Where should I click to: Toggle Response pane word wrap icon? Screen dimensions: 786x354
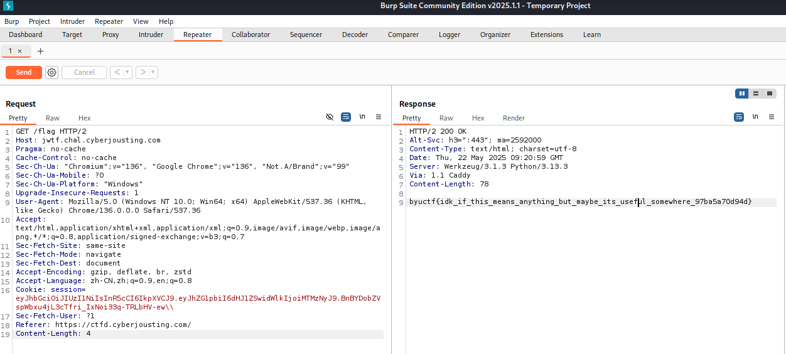tap(739, 117)
